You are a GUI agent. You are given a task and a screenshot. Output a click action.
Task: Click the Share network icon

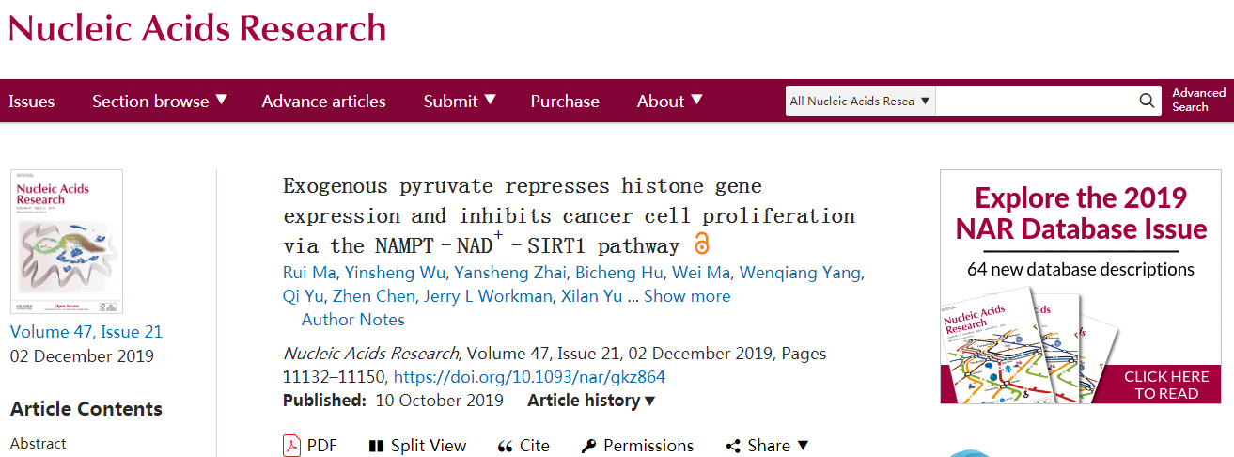[733, 446]
